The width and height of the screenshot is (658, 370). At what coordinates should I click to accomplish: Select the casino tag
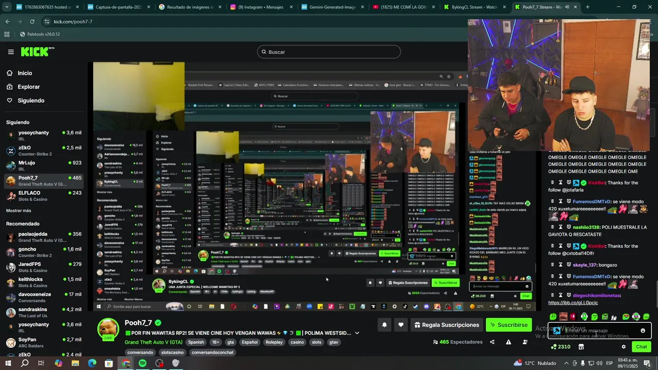coord(297,342)
